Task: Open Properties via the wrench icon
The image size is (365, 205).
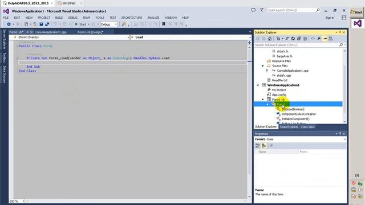Action: click(x=319, y=39)
